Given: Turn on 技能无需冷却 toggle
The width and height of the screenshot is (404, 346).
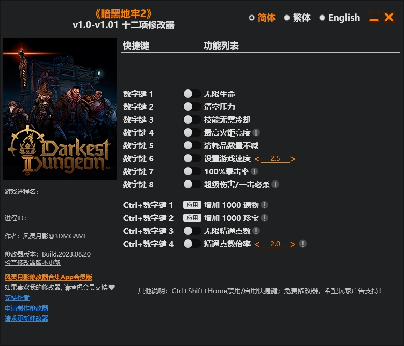Looking at the screenshot, I should click(x=192, y=120).
